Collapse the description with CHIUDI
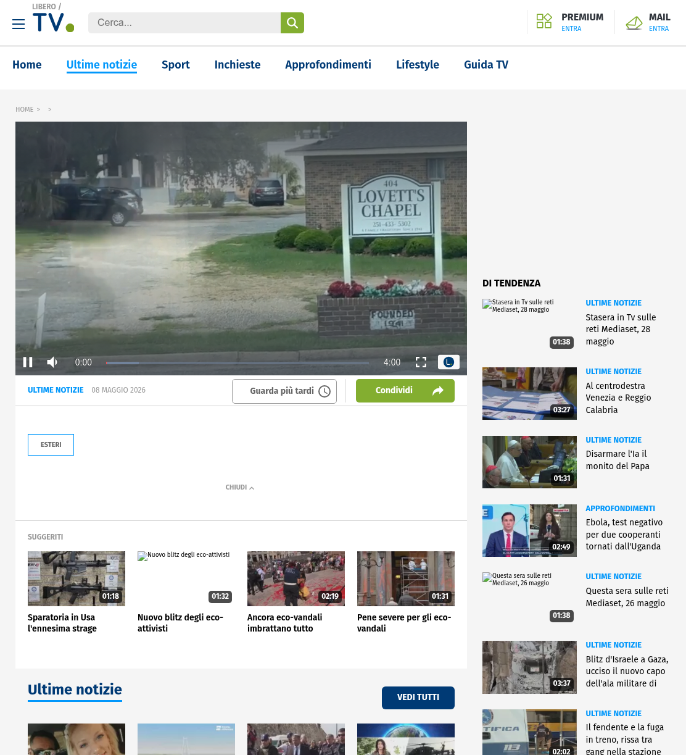Image resolution: width=686 pixels, height=755 pixels. click(x=240, y=488)
